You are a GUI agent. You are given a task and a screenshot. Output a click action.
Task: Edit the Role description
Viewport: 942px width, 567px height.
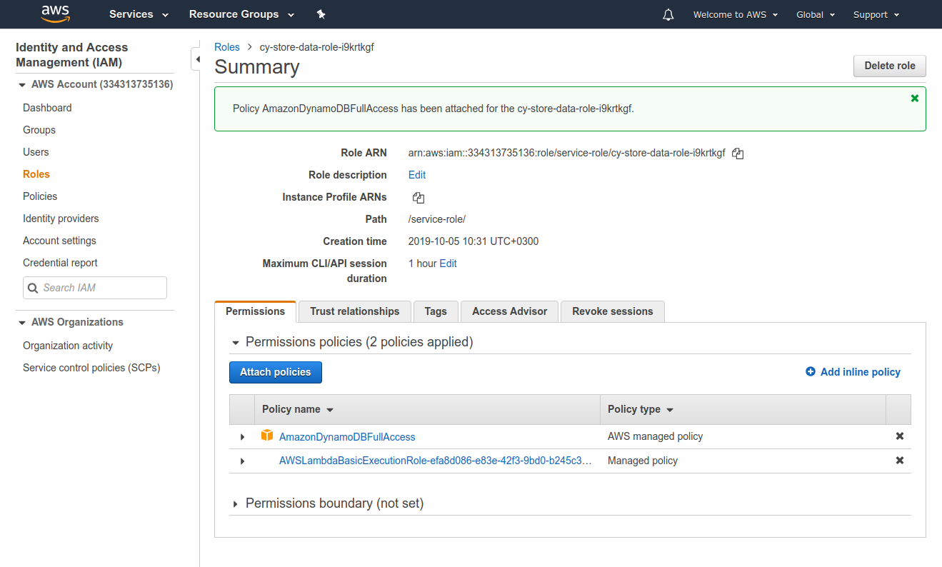(417, 175)
